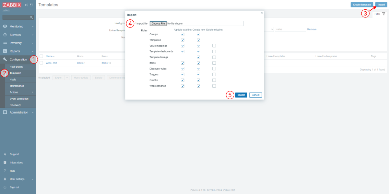
Task: Enable Delete missing for Value mappings
Action: pos(214,46)
